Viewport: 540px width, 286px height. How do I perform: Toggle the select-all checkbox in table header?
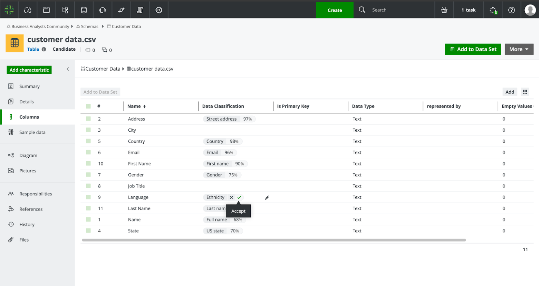coord(88,106)
